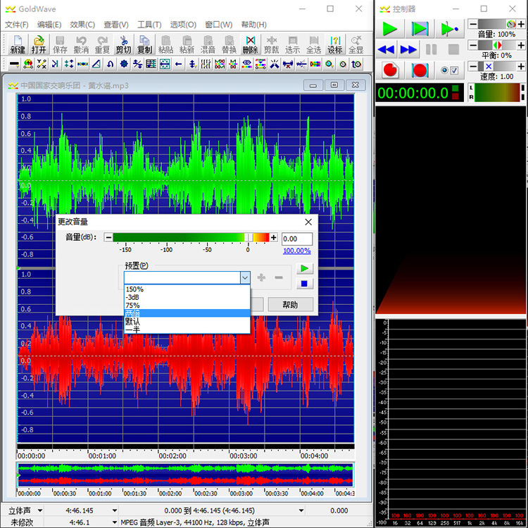Image resolution: width=528 pixels, height=528 pixels.
Task: Click the vertical-sliders Equalizer effect icon
Action: (x=206, y=64)
